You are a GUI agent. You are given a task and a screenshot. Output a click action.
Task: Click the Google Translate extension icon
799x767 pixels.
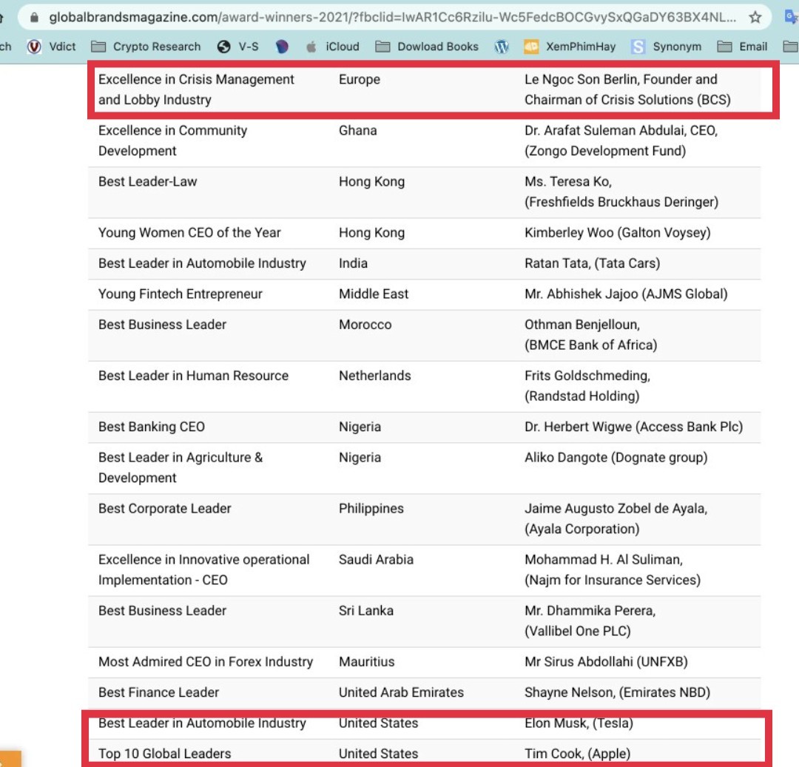pos(792,17)
